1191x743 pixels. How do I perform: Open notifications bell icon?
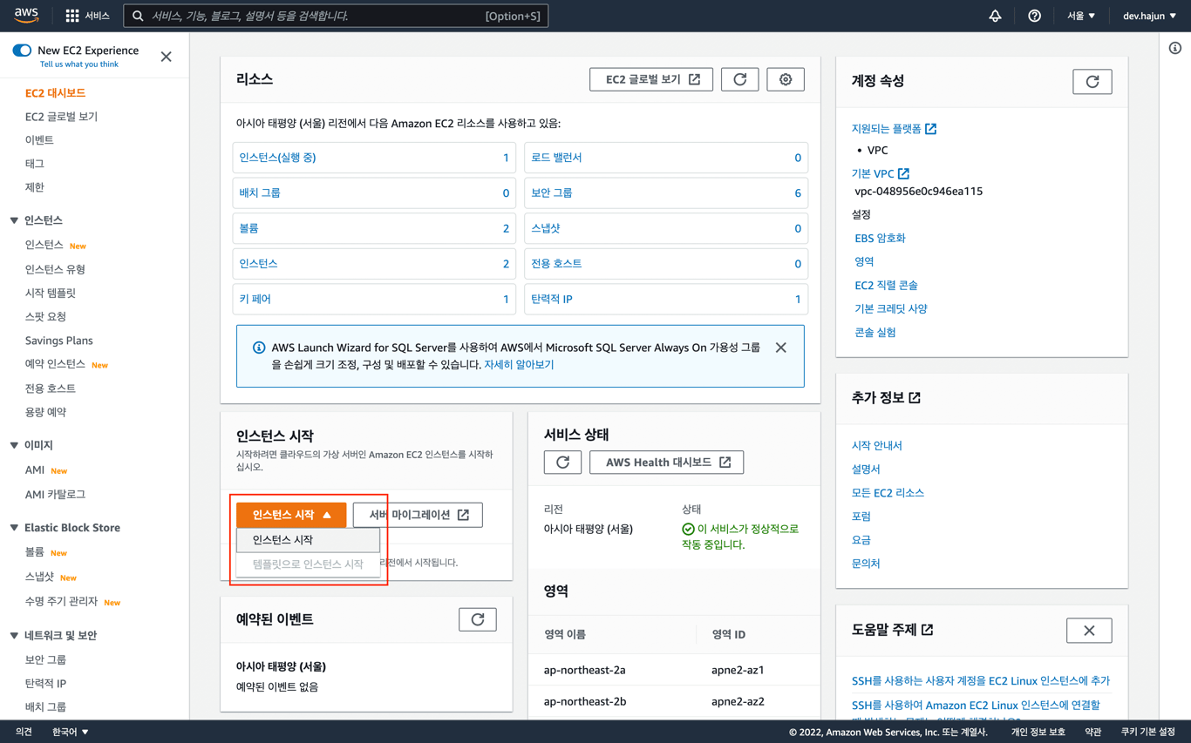click(x=995, y=16)
